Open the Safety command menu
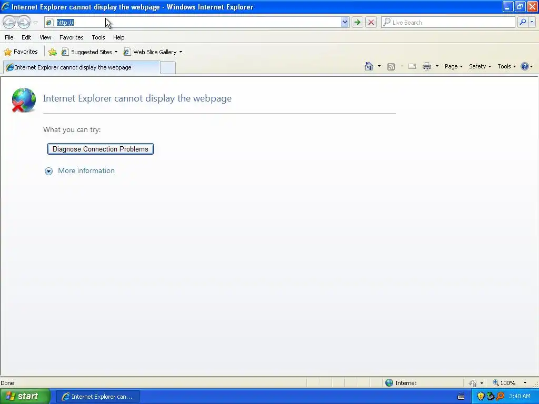539x404 pixels. click(480, 66)
